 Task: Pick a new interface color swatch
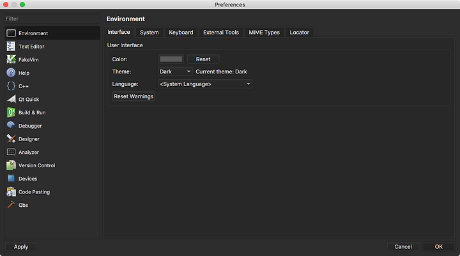[x=171, y=59]
